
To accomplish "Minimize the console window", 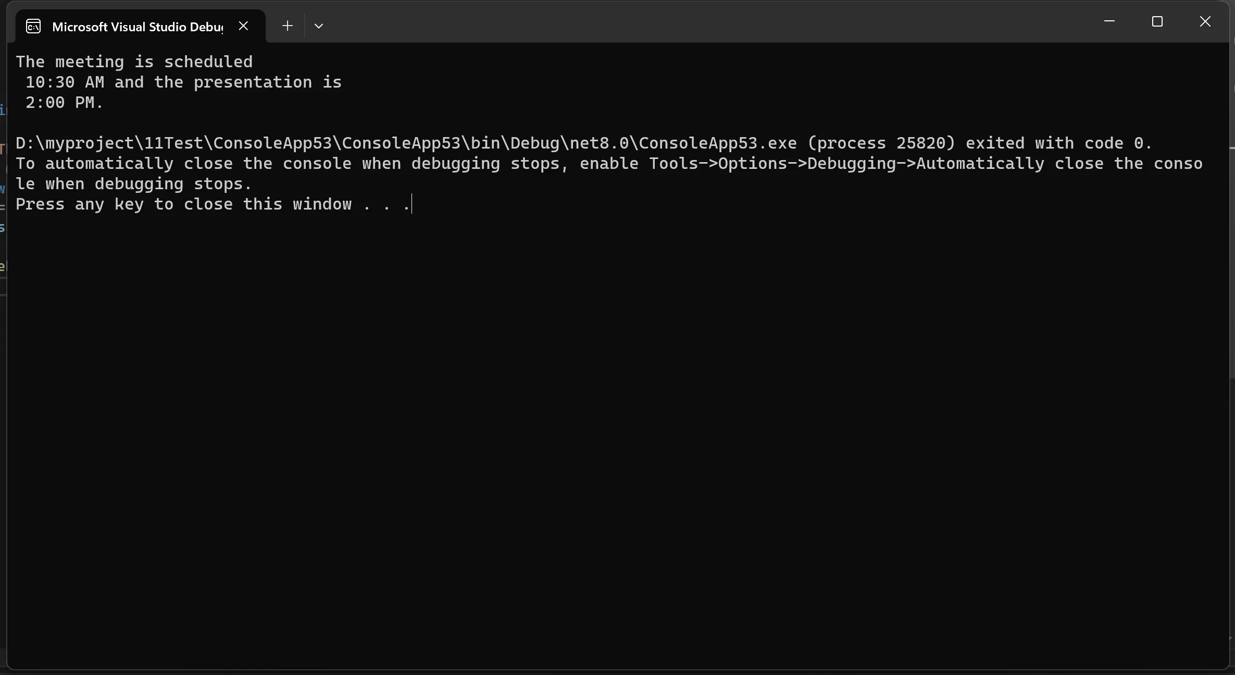I will 1109,21.
